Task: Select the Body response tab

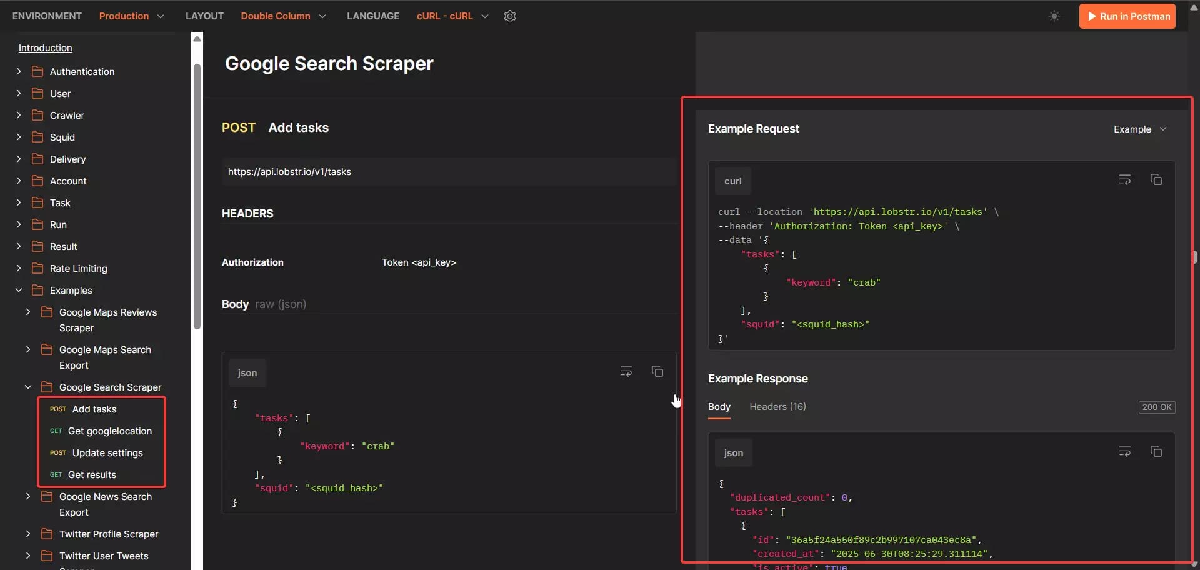Action: [719, 407]
